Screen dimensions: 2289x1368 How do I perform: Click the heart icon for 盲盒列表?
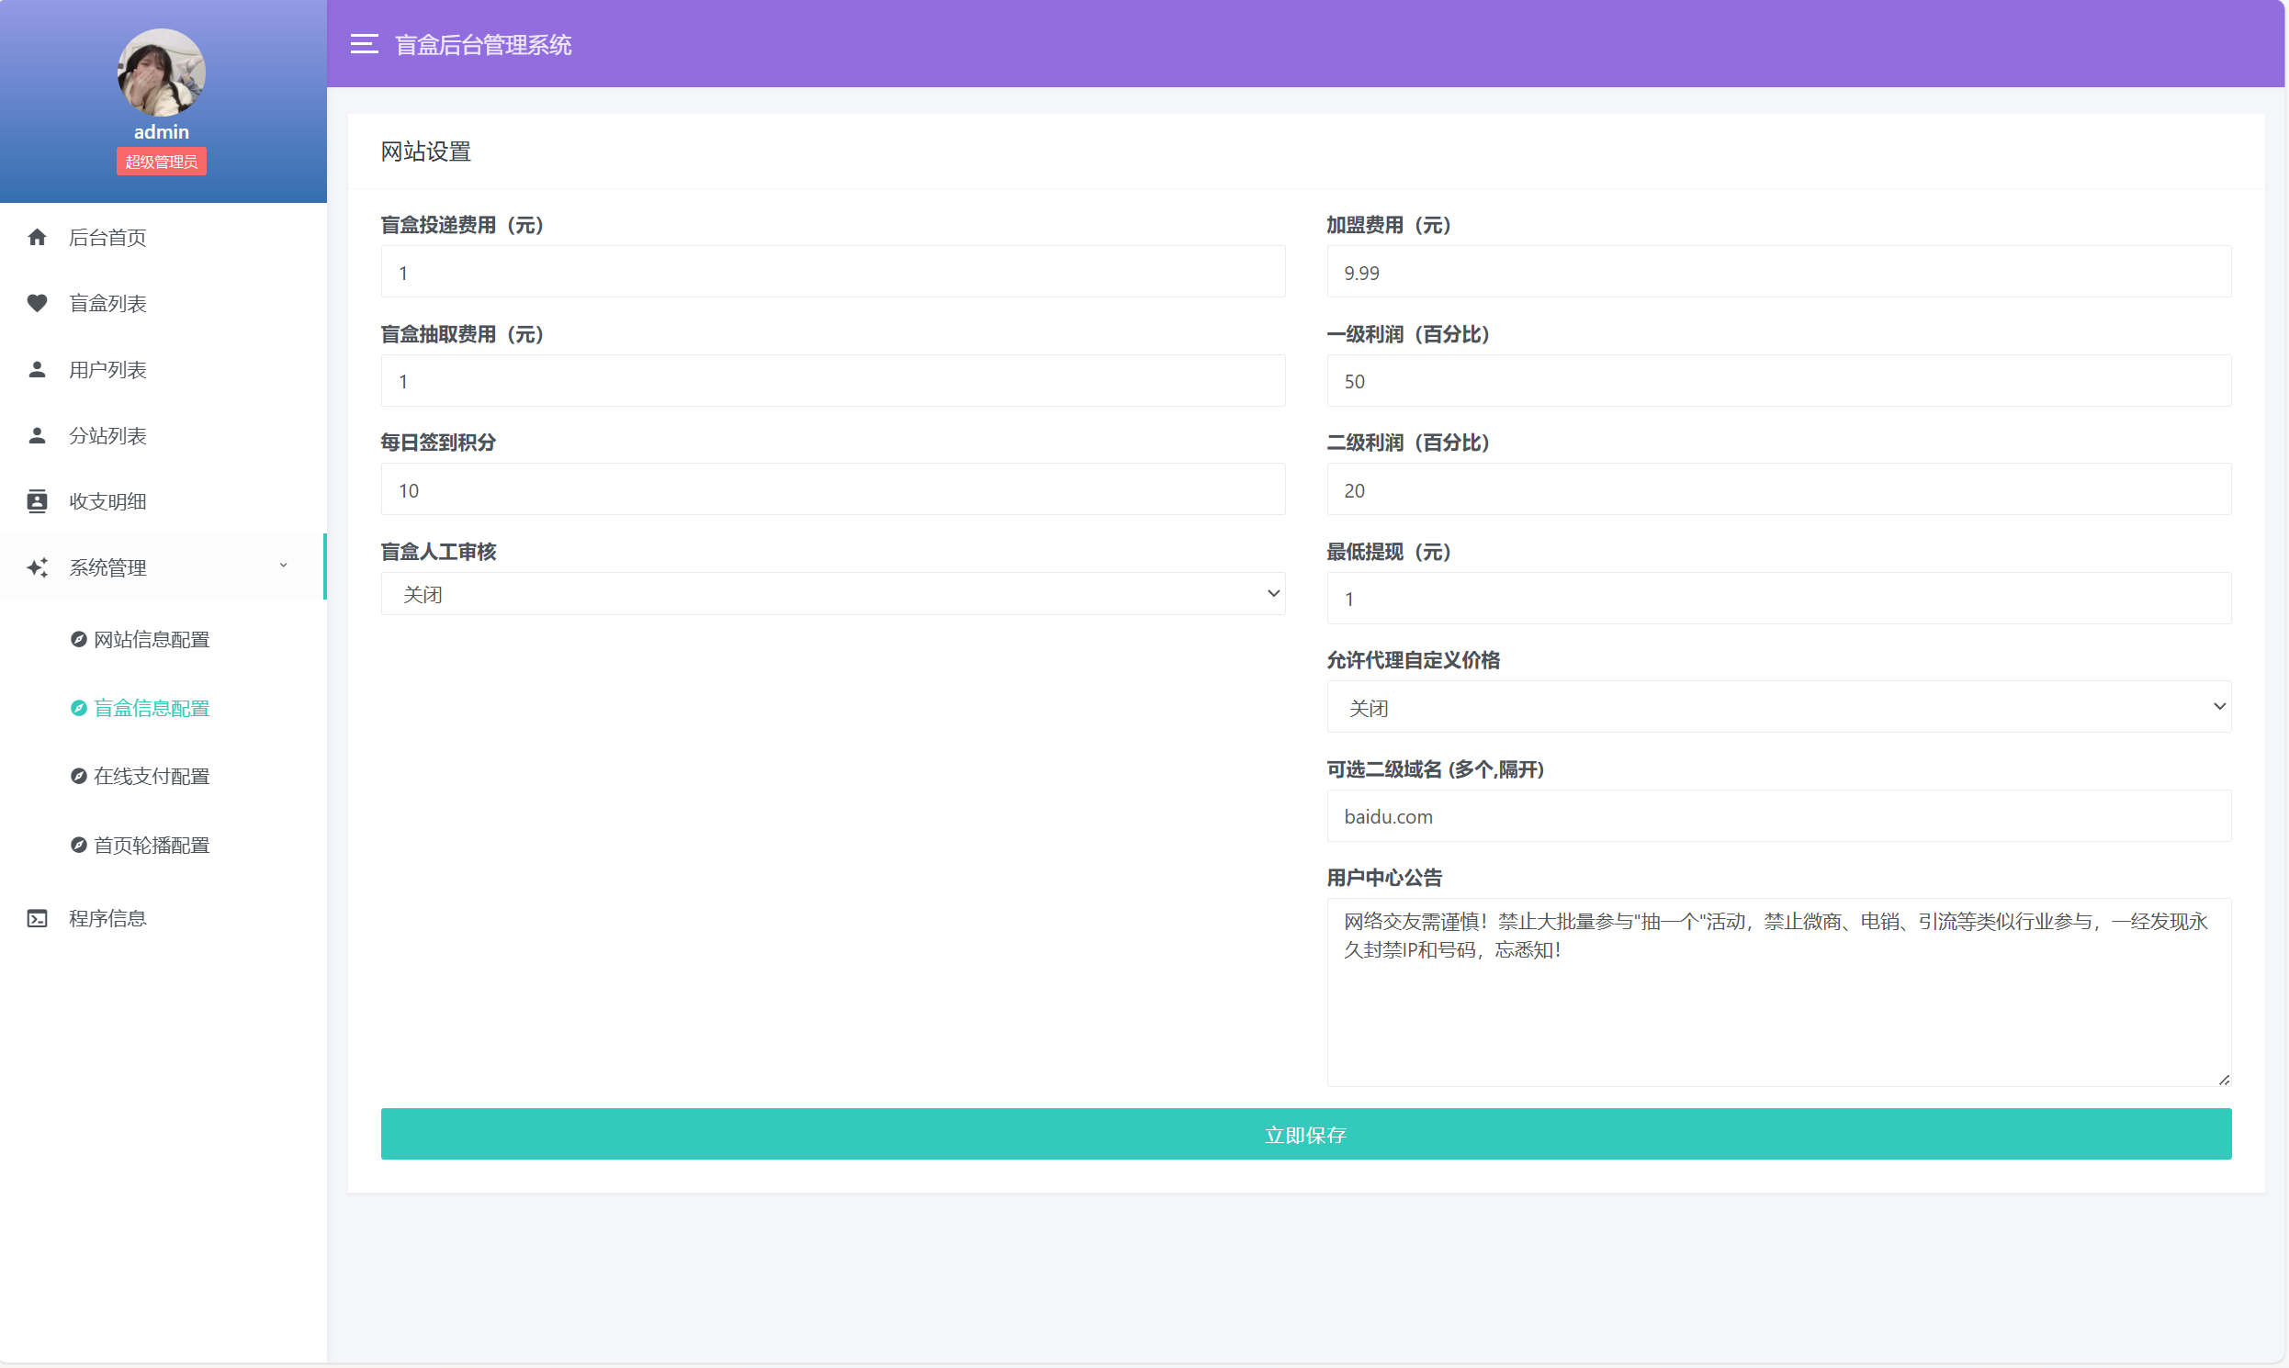click(37, 303)
